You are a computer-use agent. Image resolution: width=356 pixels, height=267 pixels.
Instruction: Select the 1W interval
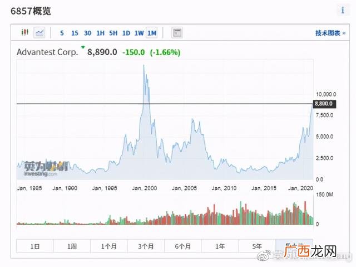[x=139, y=33]
